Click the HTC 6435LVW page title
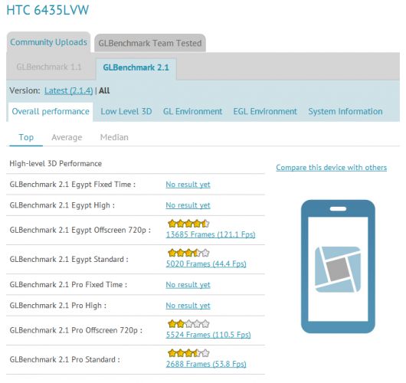Screen dimensions: 406x383 47,10
